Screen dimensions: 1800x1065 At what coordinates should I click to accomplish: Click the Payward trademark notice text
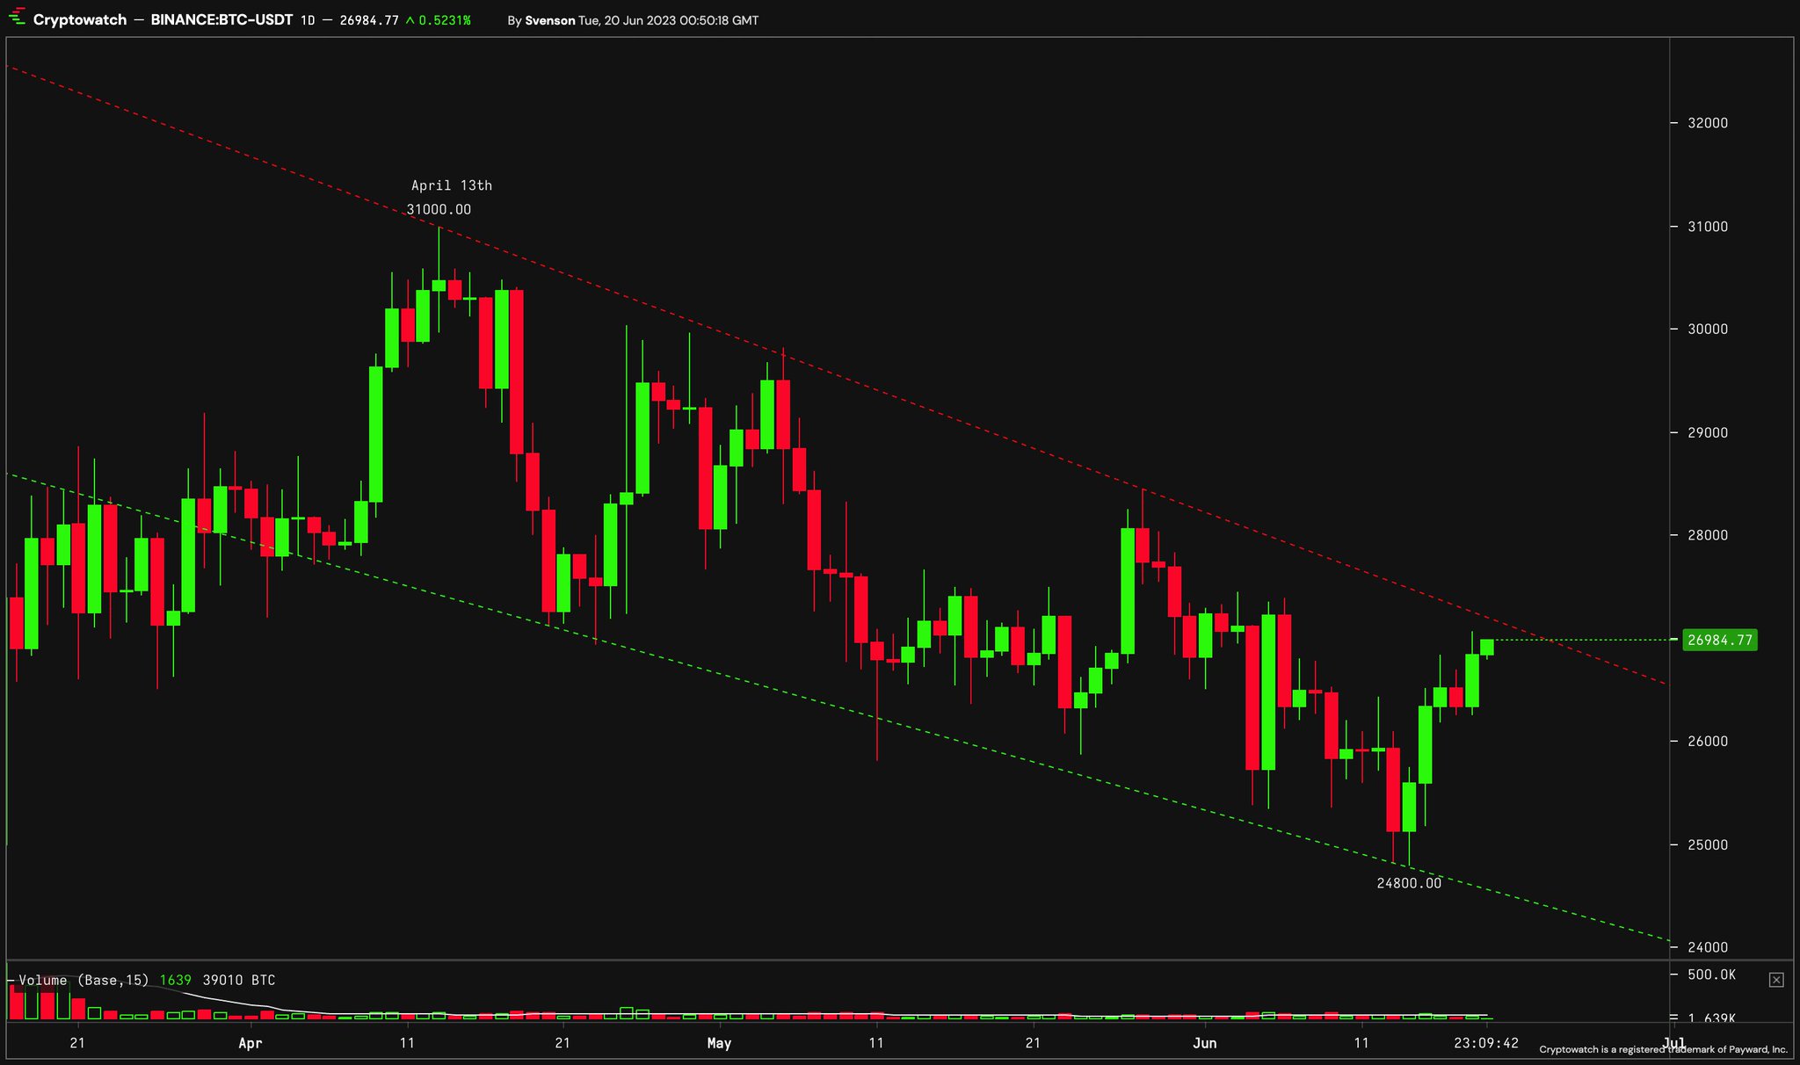click(1663, 1049)
